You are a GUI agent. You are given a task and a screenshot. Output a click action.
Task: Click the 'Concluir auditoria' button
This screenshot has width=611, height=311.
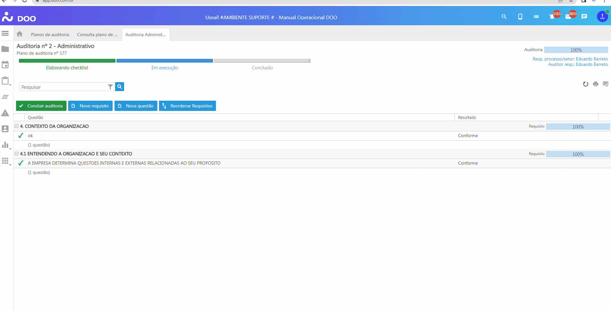coord(41,106)
